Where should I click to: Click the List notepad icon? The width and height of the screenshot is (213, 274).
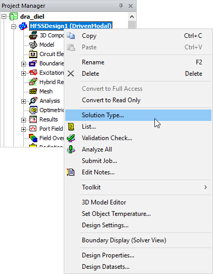(x=71, y=127)
